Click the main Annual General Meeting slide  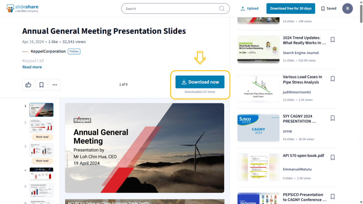point(145,148)
